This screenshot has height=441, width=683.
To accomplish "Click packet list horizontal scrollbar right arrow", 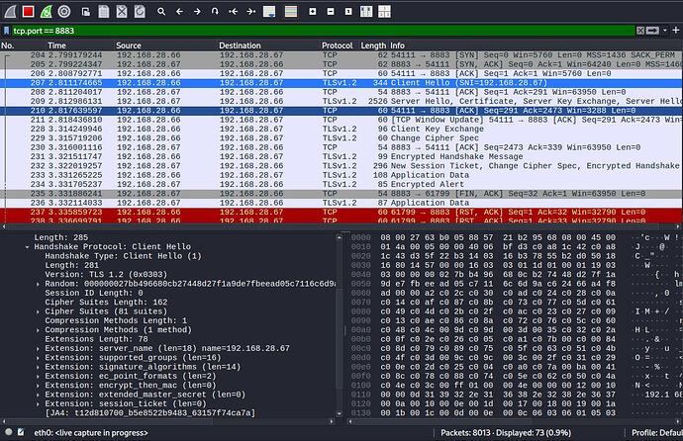I will [679, 226].
